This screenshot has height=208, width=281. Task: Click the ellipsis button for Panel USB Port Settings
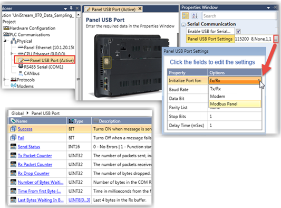[276, 39]
